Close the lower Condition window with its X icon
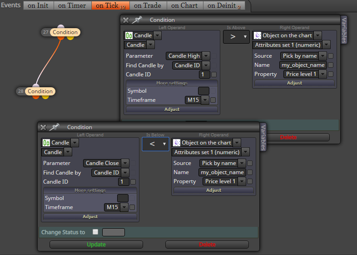The height and width of the screenshot is (255, 357). (43, 127)
